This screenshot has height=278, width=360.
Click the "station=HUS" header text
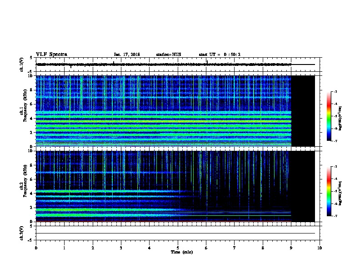[x=169, y=55]
